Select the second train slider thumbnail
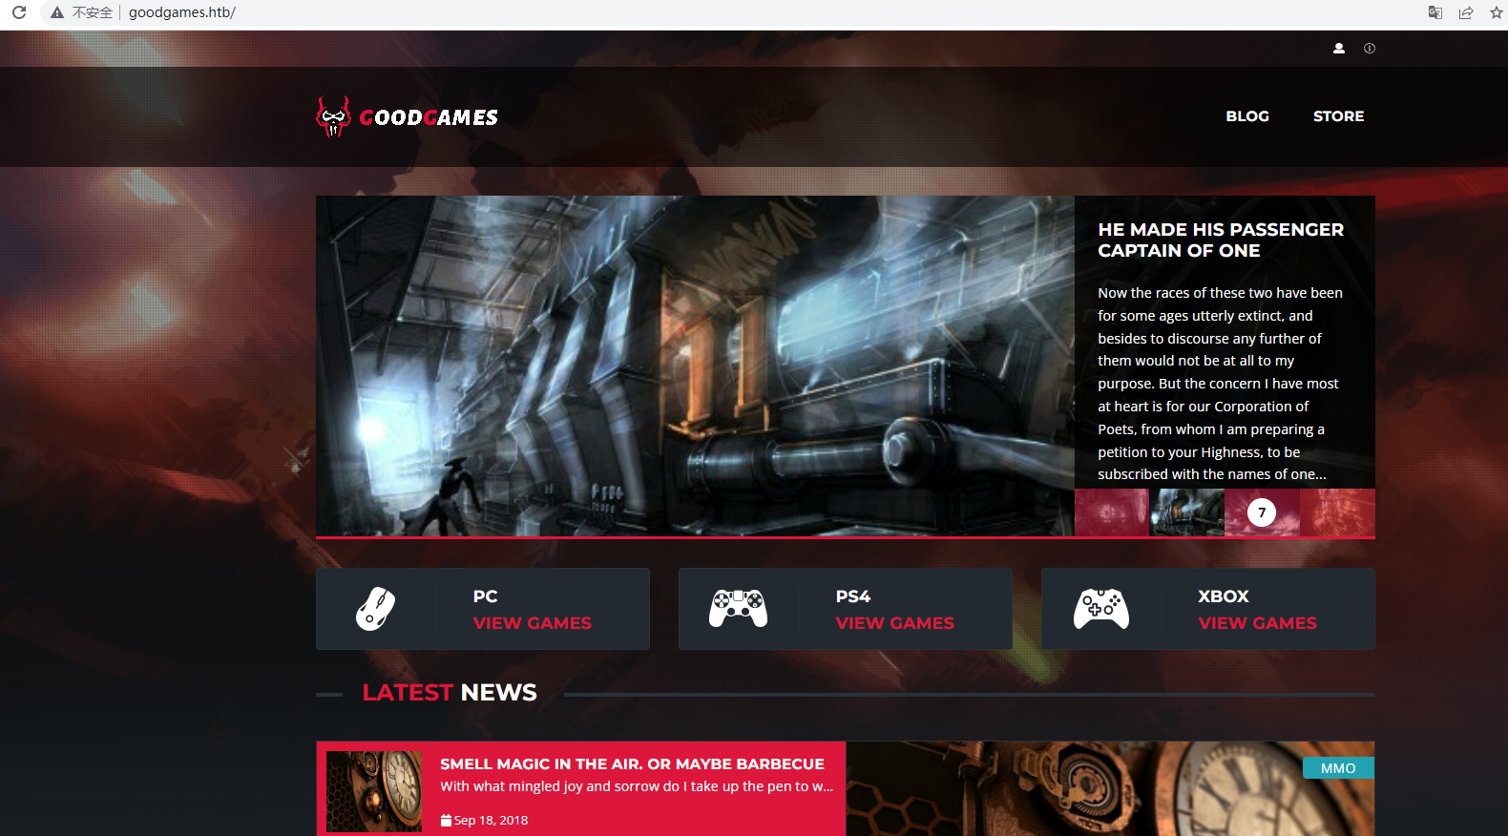This screenshot has width=1508, height=836. tap(1186, 512)
